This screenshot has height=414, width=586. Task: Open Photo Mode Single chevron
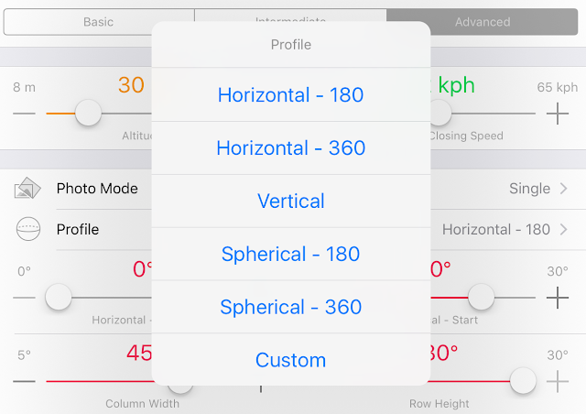pyautogui.click(x=562, y=189)
